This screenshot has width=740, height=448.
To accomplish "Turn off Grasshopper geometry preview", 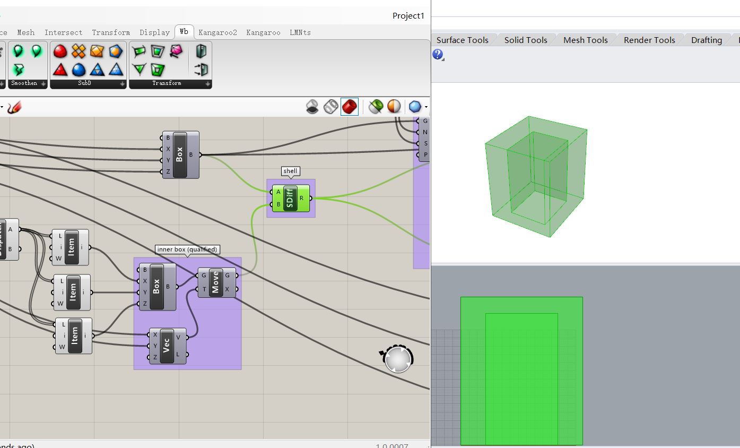I will click(312, 107).
